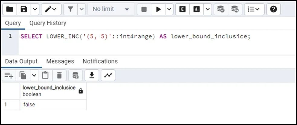Image resolution: width=297 pixels, height=125 pixels.
Task: Commit the database transaction
Action: [x=221, y=9]
